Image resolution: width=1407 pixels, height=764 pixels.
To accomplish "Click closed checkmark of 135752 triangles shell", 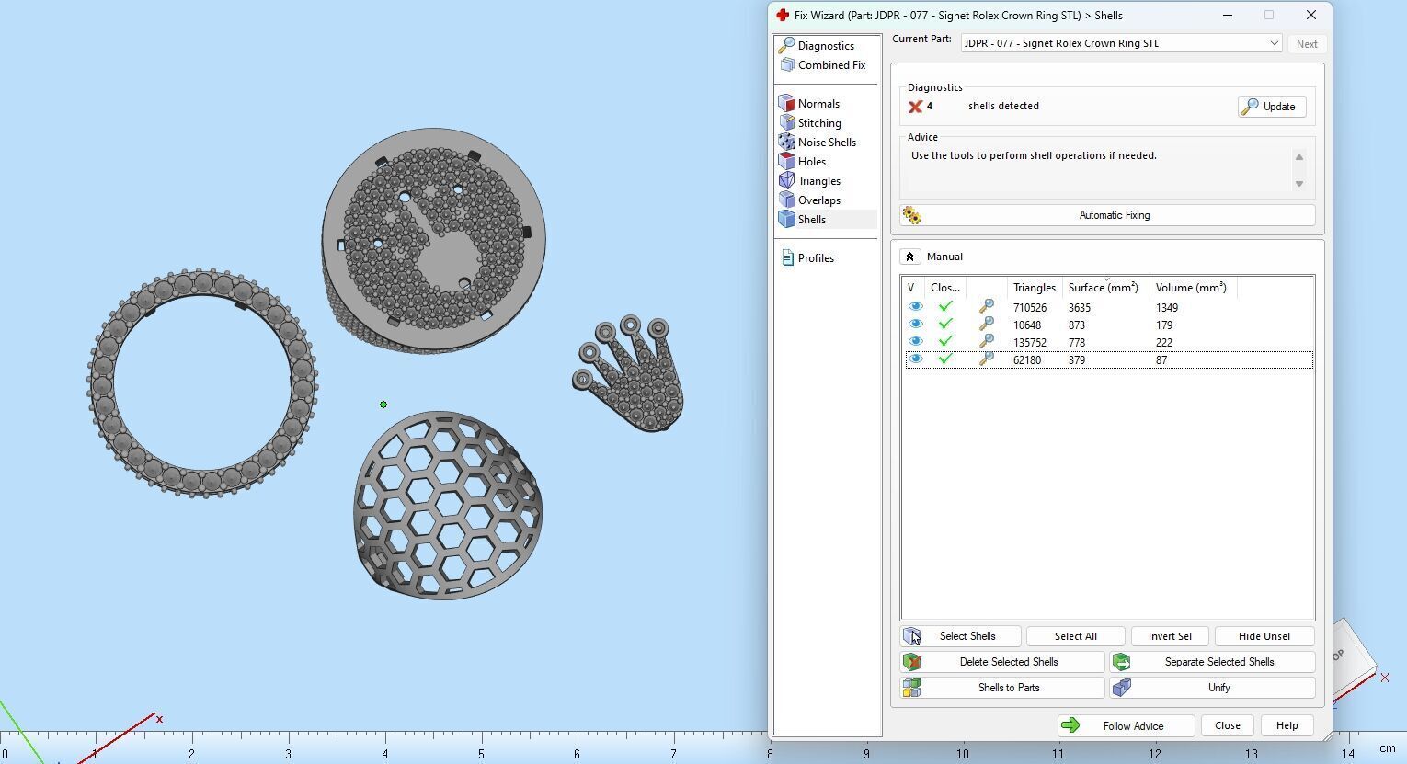I will pos(945,342).
